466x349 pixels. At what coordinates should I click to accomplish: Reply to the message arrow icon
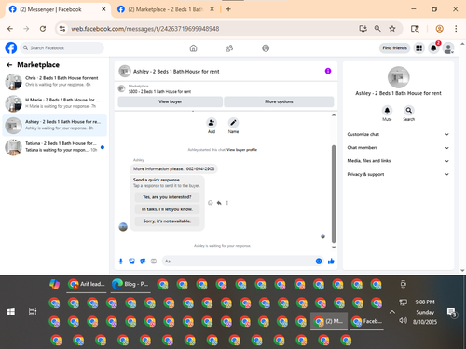(219, 203)
